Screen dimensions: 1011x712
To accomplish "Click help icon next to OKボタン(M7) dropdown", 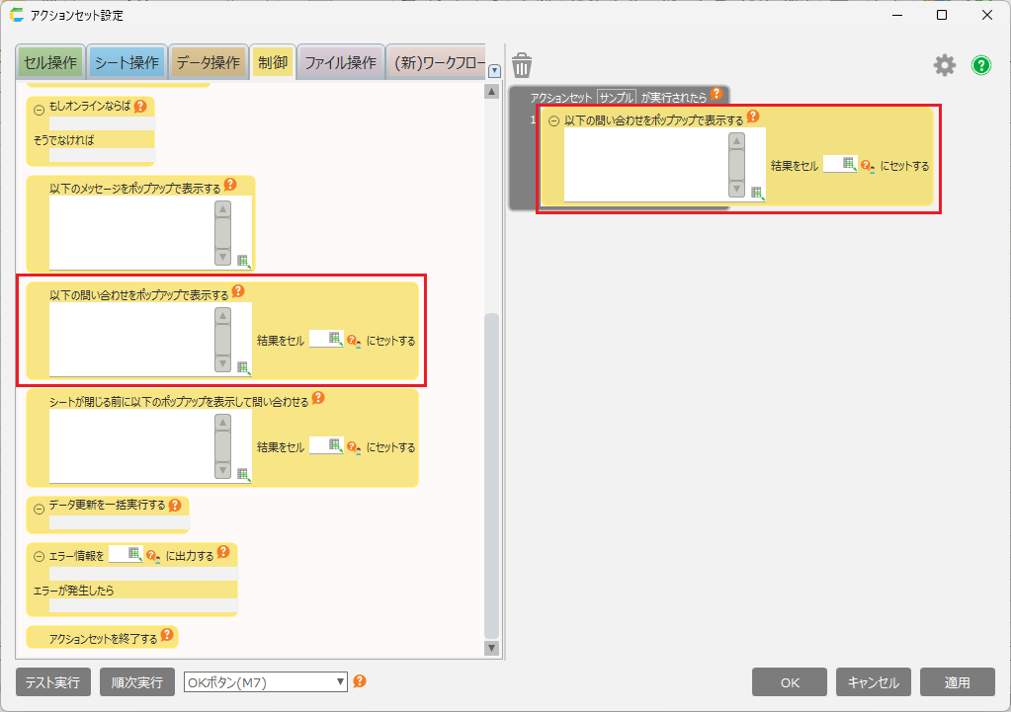I will pyautogui.click(x=360, y=681).
